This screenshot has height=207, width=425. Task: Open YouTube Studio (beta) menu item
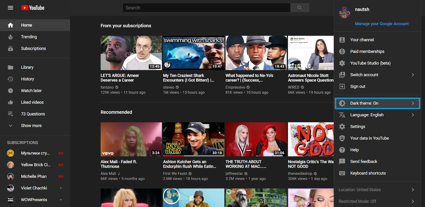point(377,63)
